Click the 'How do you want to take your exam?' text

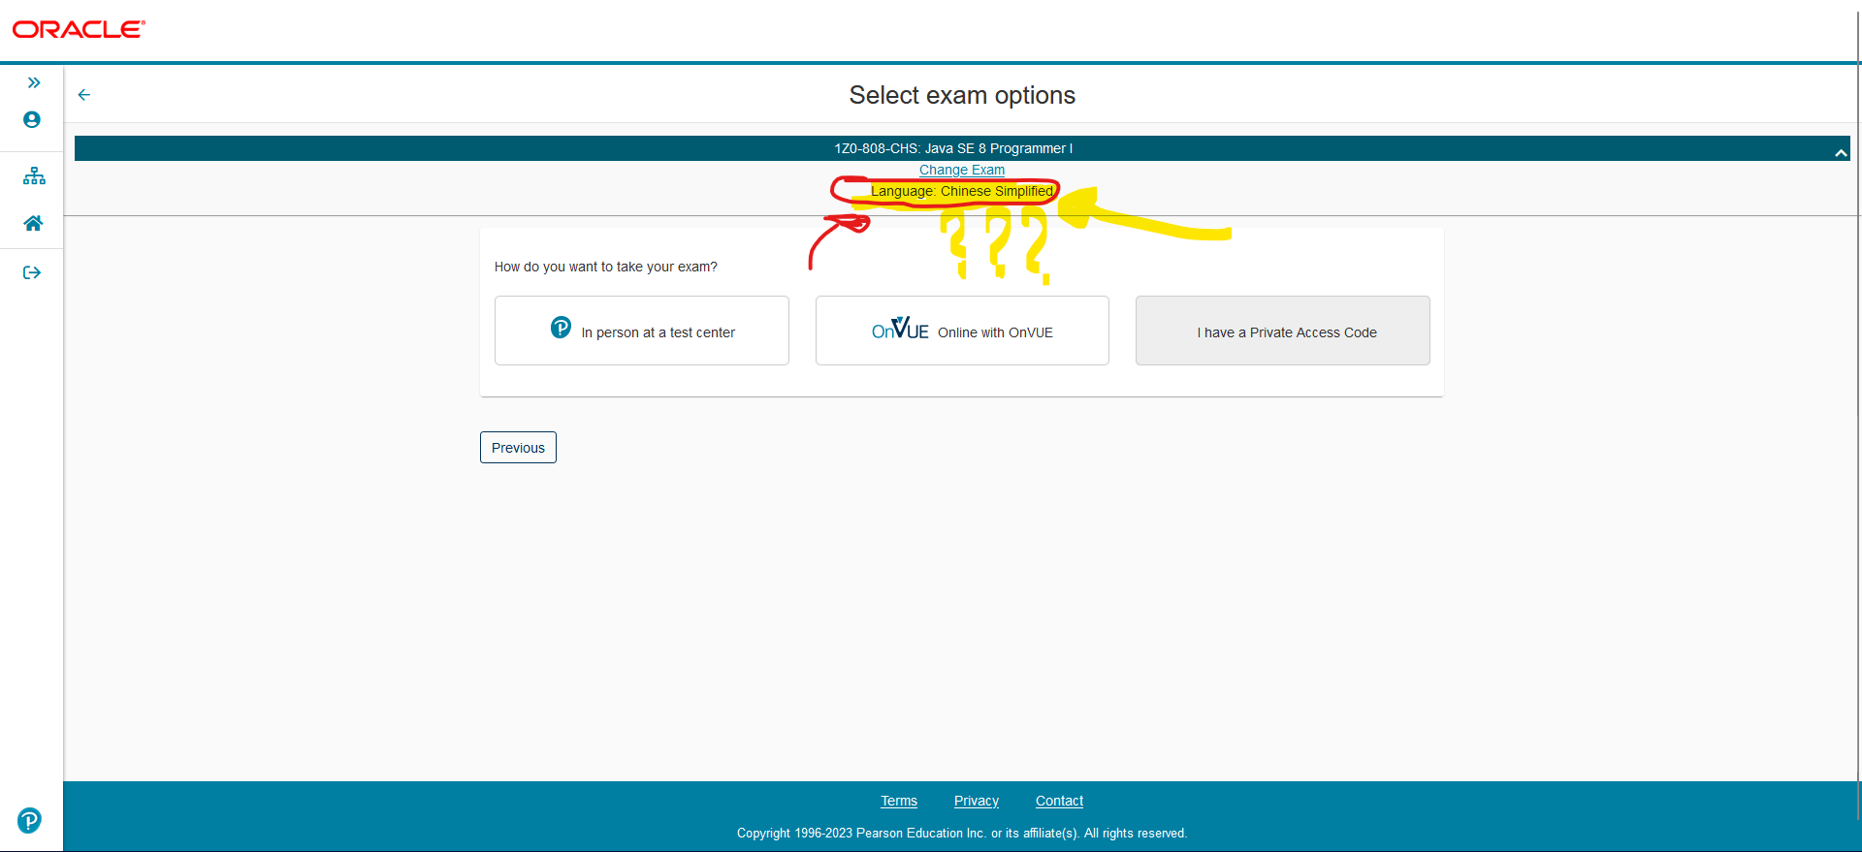(x=606, y=267)
